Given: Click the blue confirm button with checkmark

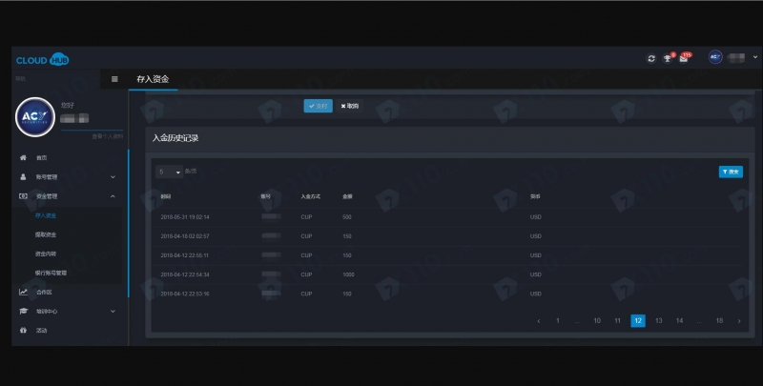Looking at the screenshot, I should coord(319,106).
